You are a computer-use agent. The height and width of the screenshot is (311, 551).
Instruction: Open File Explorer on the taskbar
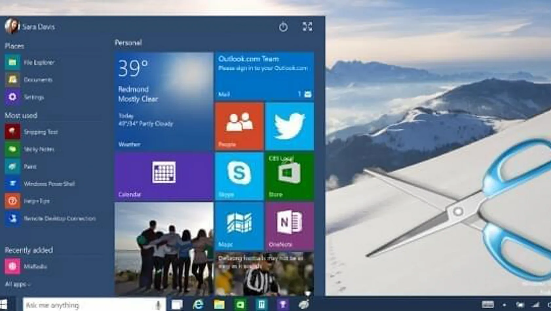(219, 305)
